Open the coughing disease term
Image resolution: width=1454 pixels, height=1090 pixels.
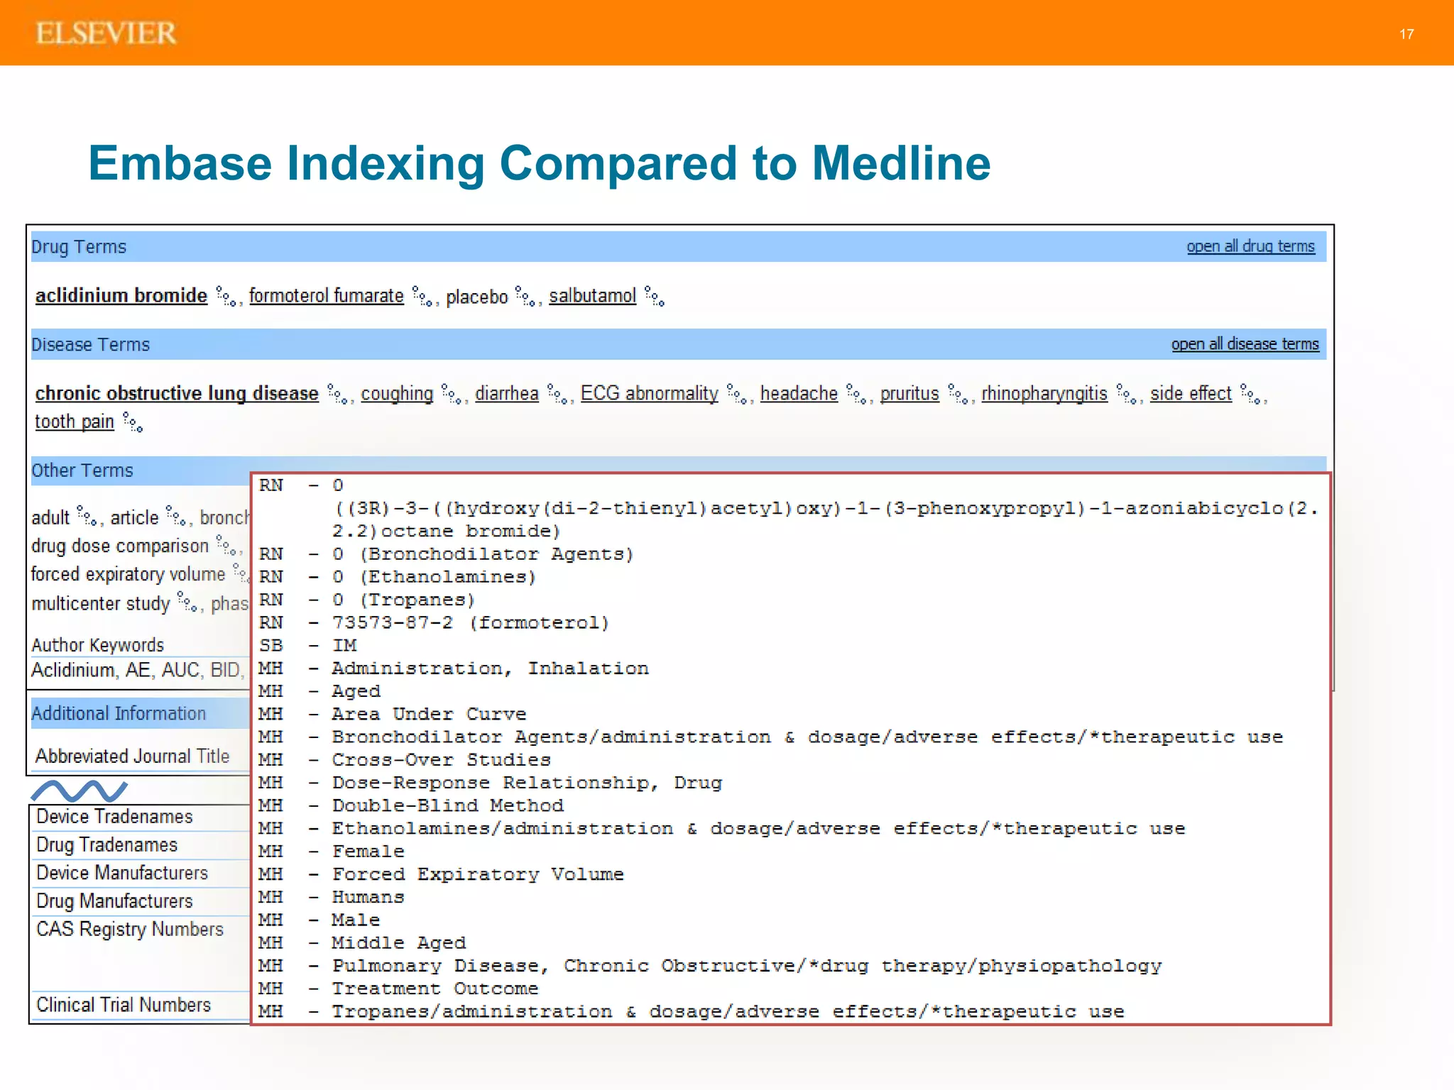[397, 393]
